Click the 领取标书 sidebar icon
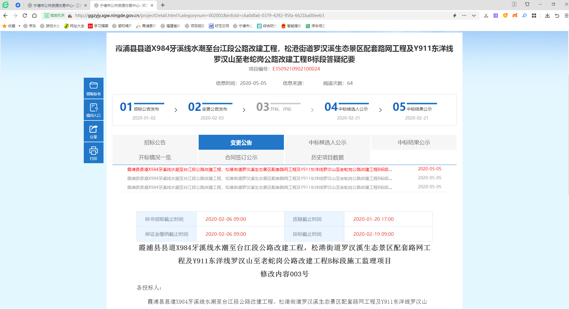Image resolution: width=569 pixels, height=309 pixels. [x=93, y=88]
